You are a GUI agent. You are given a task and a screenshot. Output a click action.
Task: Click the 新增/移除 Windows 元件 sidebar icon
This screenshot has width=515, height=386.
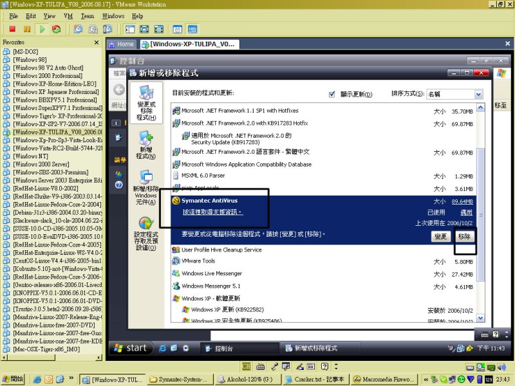pyautogui.click(x=146, y=187)
